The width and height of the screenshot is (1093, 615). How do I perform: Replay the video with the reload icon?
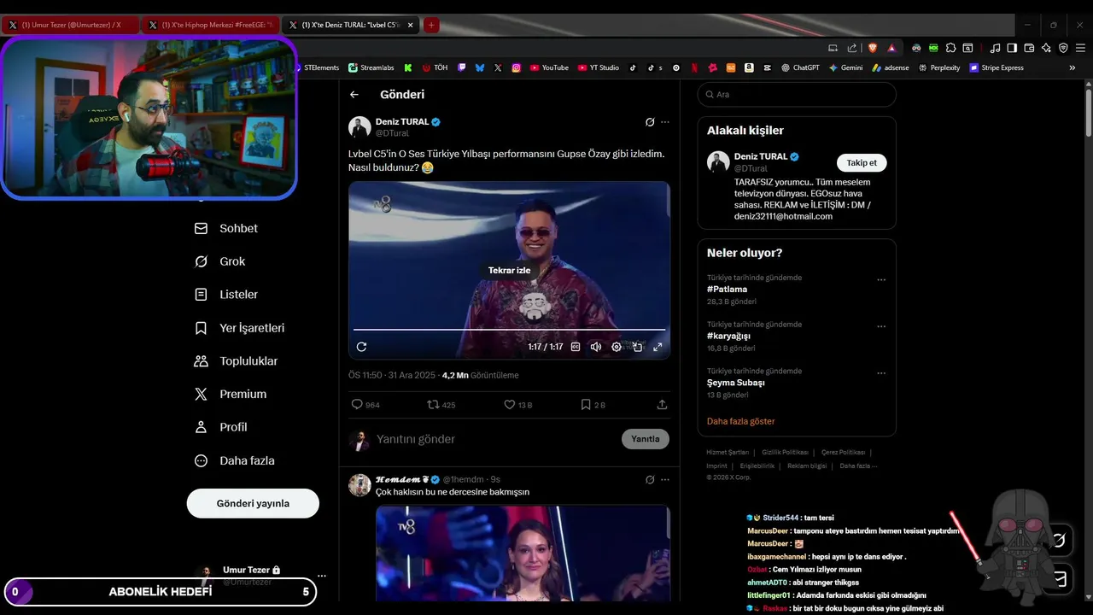[361, 347]
